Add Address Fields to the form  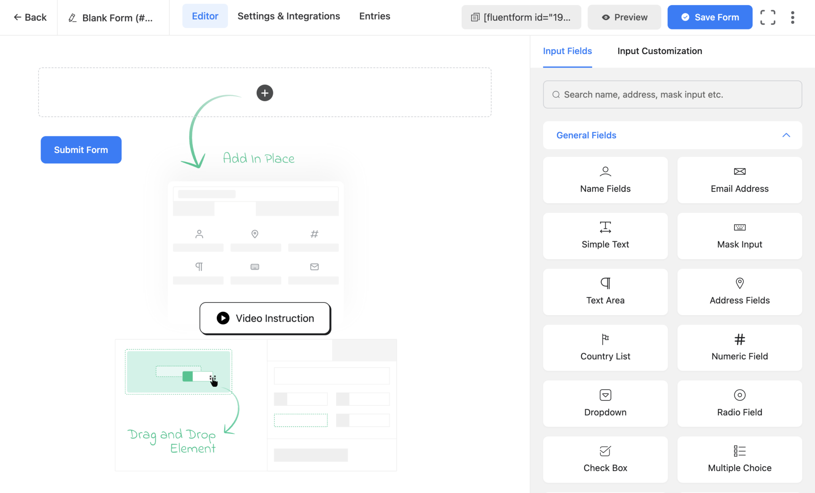[739, 292]
